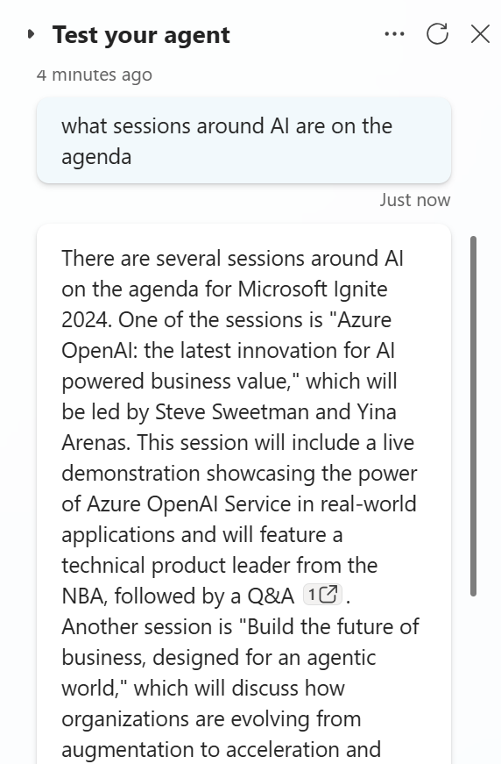Image resolution: width=501 pixels, height=764 pixels.
Task: Click the chat response scrollbar thumb
Action: (473, 416)
